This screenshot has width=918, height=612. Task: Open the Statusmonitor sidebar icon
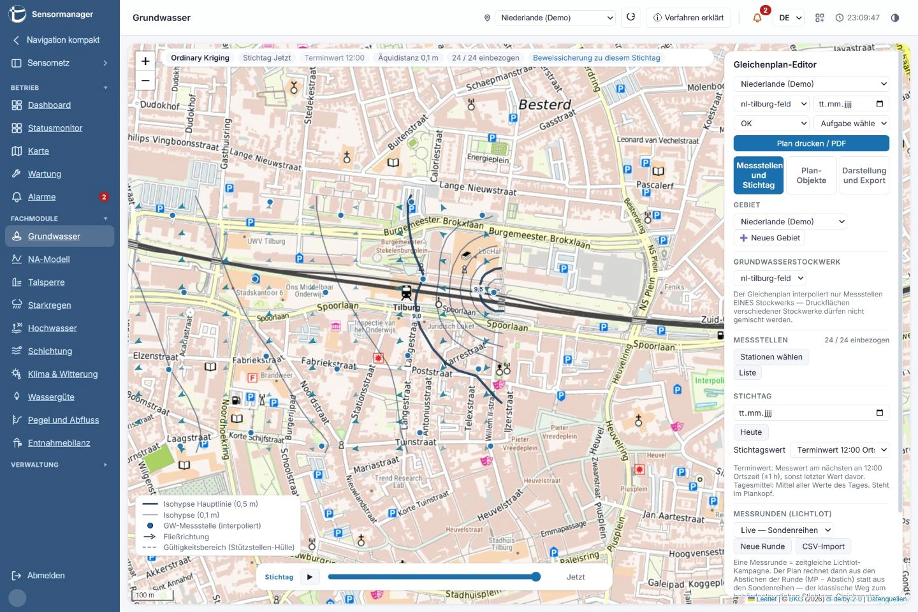point(17,128)
